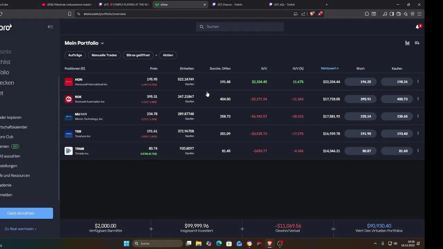
Task: Open Leo AI sparkle icon
Action: click(x=406, y=14)
